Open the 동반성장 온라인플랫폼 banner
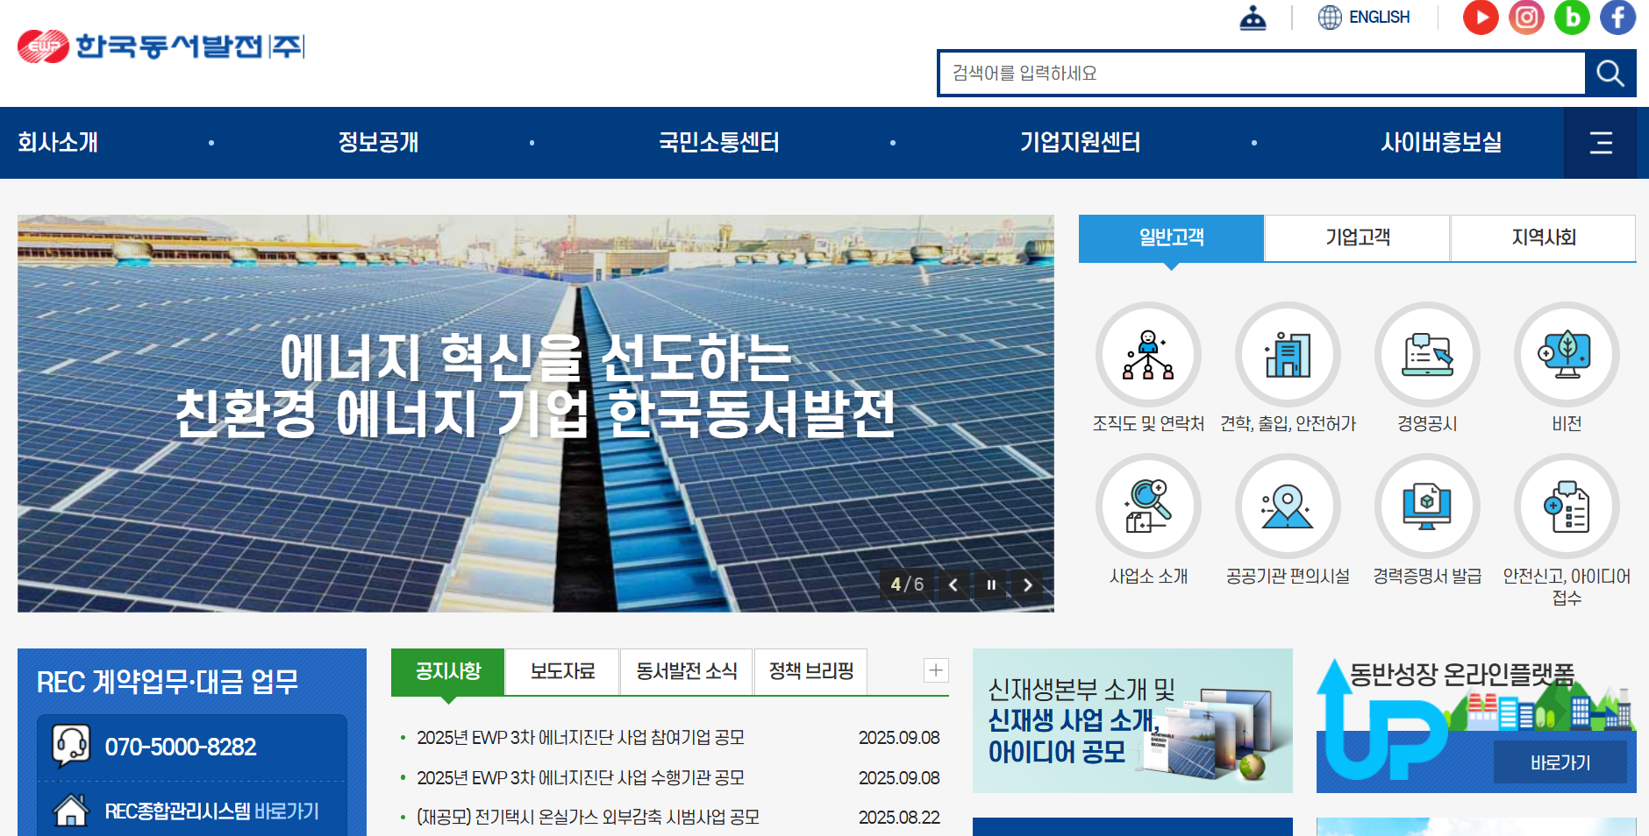Viewport: 1649px width, 836px height. point(1476,720)
